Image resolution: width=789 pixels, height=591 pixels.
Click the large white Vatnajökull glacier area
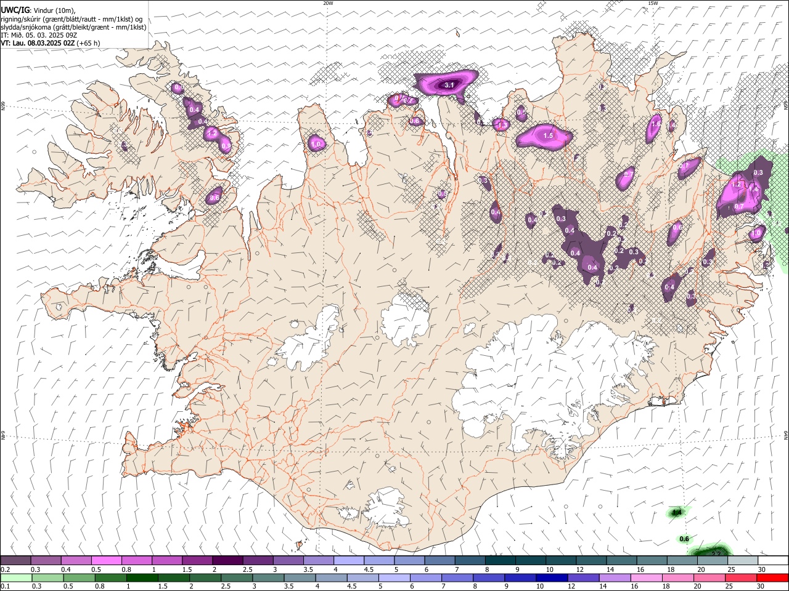click(x=555, y=382)
